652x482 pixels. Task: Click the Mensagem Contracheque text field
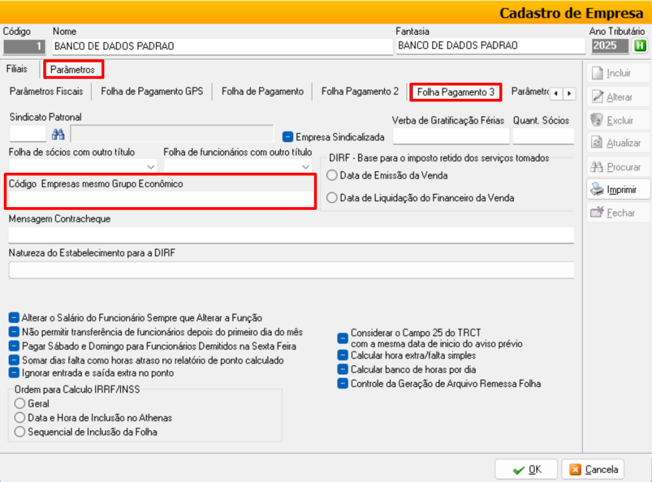point(291,235)
